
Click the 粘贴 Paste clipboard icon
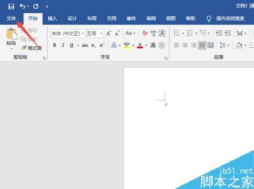(x=12, y=34)
